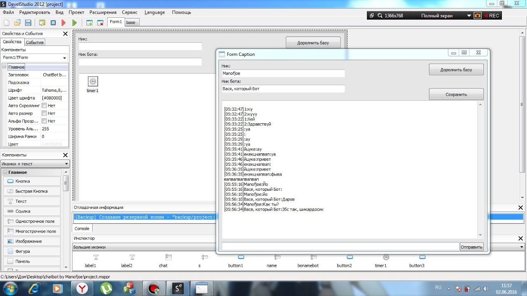
Task: Click the message input field beside Отправить
Action: [x=340, y=247]
